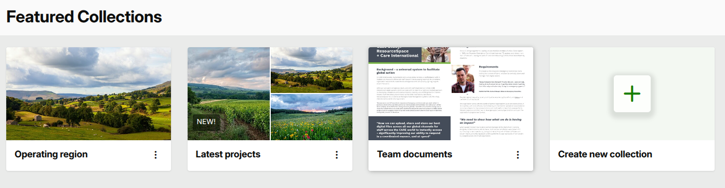Open the Team documents preview image
The image size is (725, 188).
tap(451, 93)
